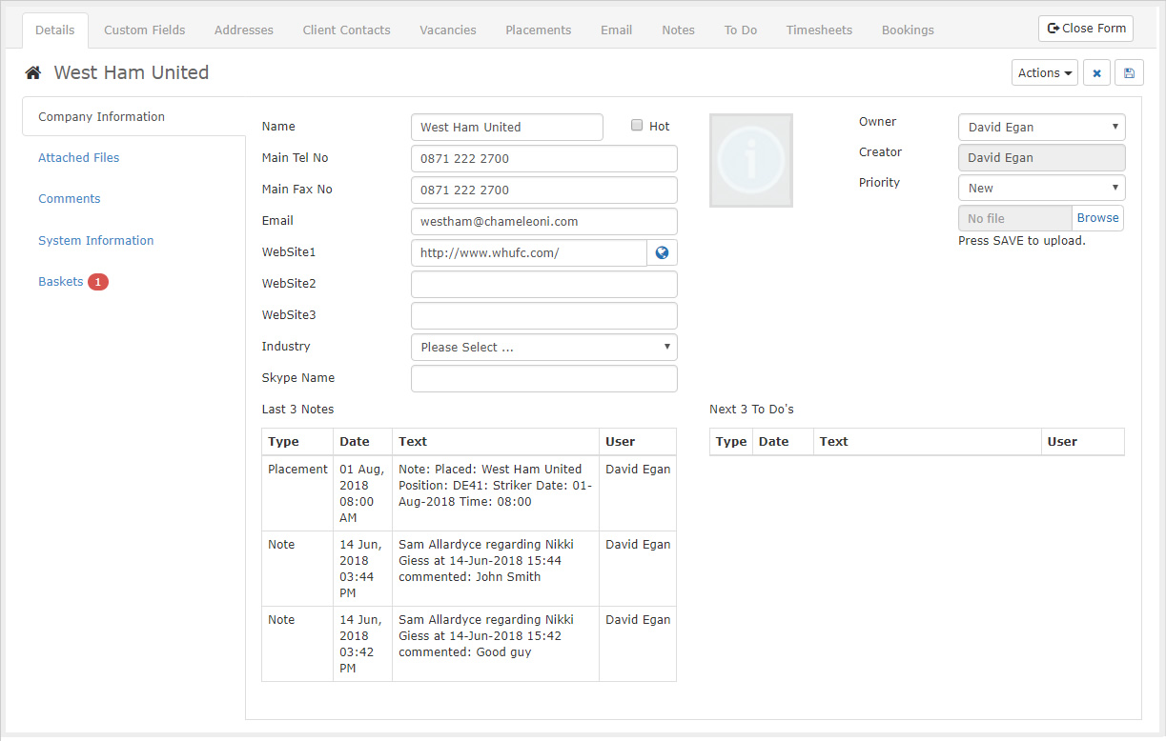The image size is (1166, 741).
Task: Click the Creator field showing David Egan
Action: [x=1041, y=158]
